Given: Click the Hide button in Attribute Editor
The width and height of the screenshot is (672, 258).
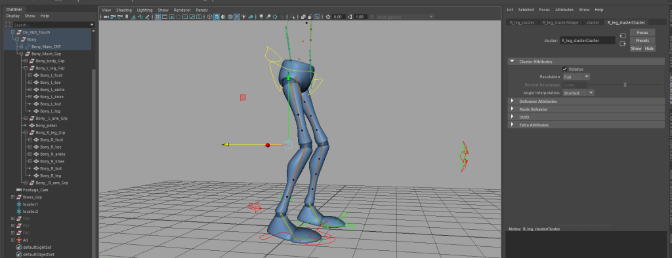Looking at the screenshot, I should [649, 48].
